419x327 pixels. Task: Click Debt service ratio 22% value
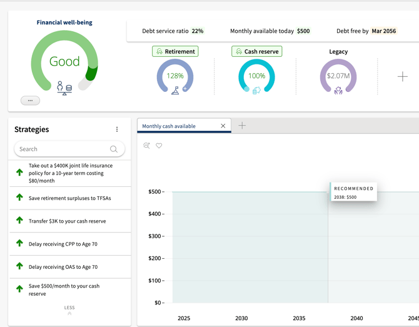pos(198,31)
